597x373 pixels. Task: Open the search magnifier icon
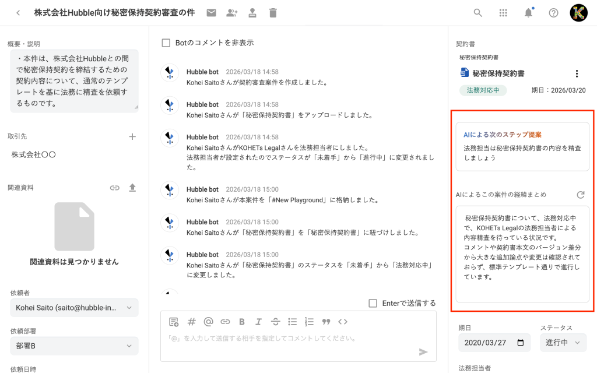(478, 13)
